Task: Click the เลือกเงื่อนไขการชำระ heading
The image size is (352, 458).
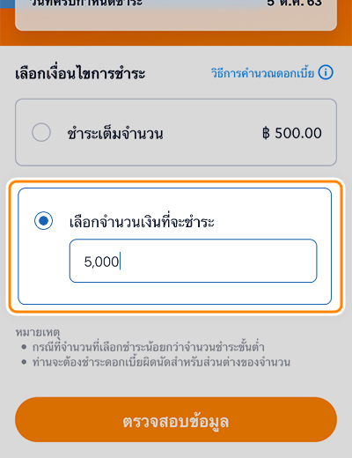Action: click(80, 73)
